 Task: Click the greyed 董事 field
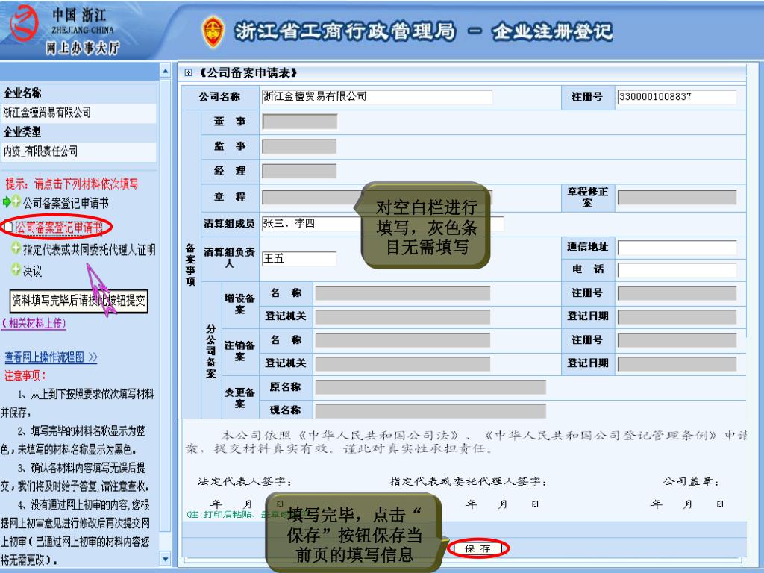coord(300,122)
